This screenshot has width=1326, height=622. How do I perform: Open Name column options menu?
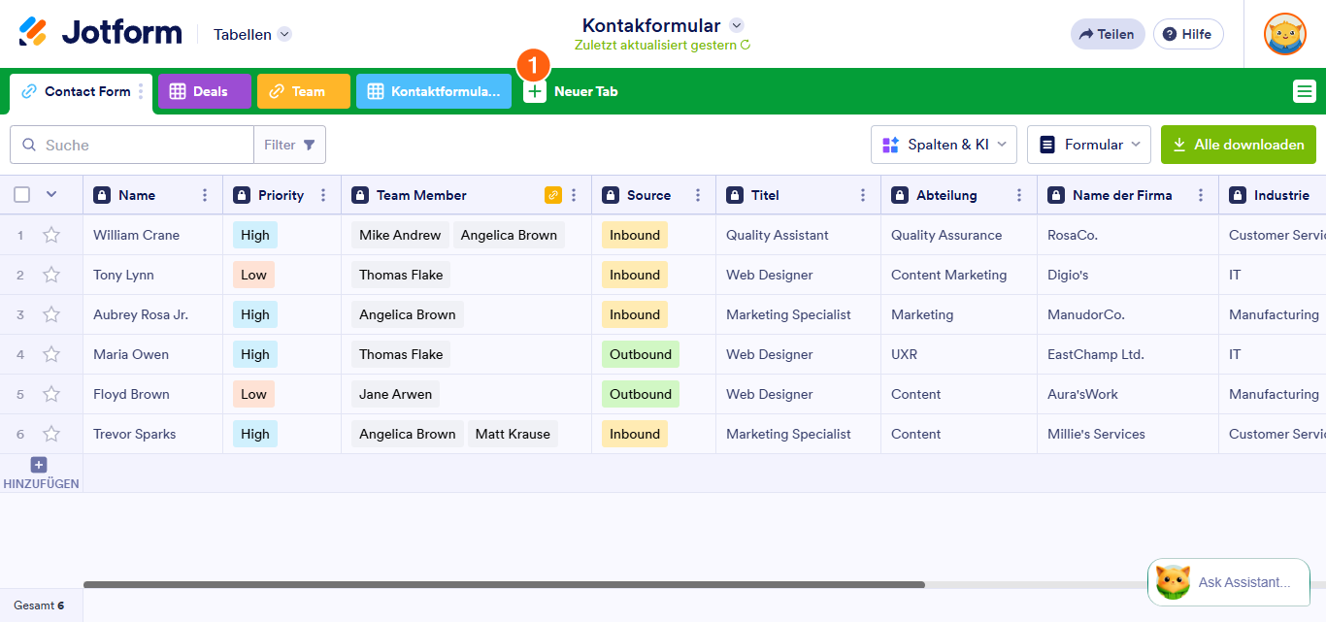click(205, 195)
